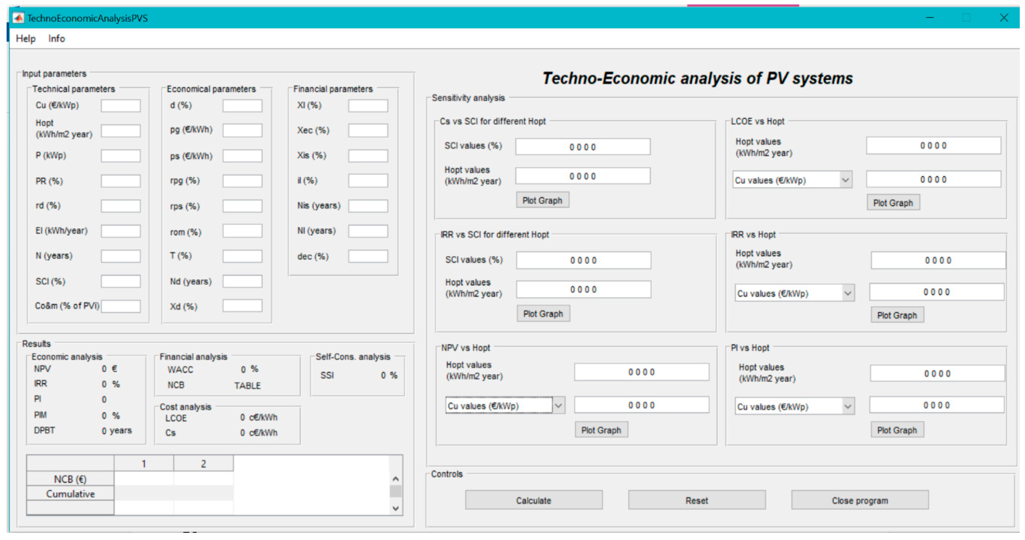Image resolution: width=1025 pixels, height=540 pixels.
Task: Click the MATLAB app icon in title bar
Action: pos(18,18)
